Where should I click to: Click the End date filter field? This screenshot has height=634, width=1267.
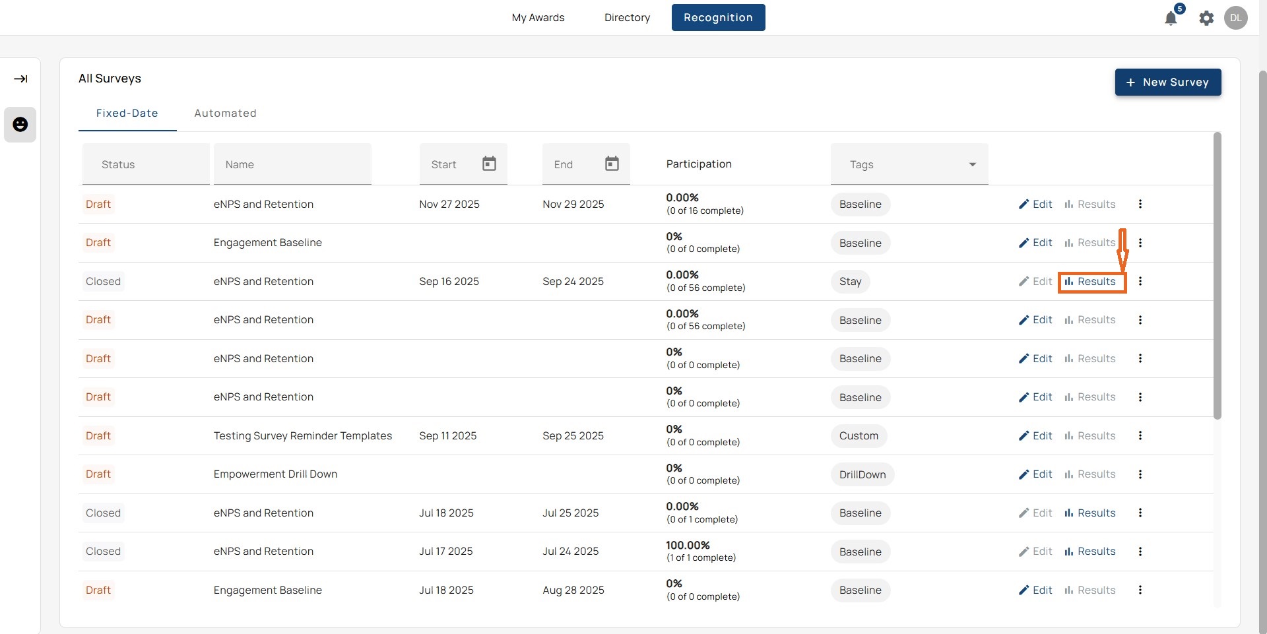coord(585,164)
